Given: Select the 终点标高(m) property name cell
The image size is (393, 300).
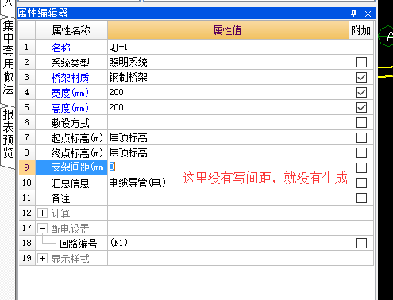Looking at the screenshot, I should (x=71, y=153).
